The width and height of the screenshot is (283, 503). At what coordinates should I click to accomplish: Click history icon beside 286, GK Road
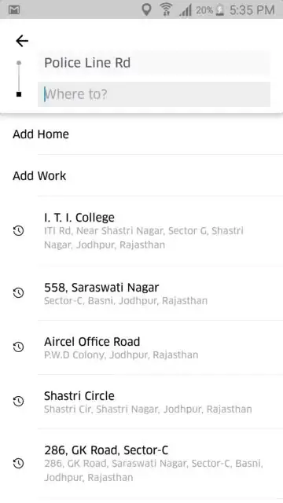(x=18, y=463)
